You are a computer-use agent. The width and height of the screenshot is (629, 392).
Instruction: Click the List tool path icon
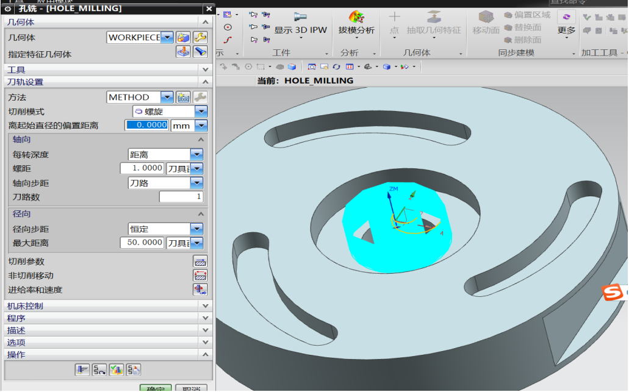(134, 369)
